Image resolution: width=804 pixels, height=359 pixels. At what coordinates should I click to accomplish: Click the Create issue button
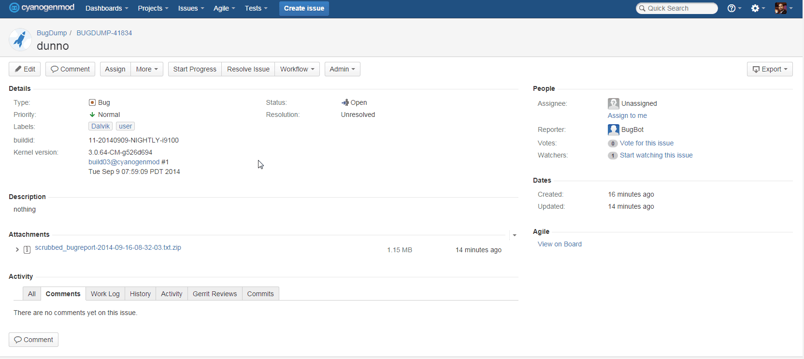pyautogui.click(x=304, y=8)
